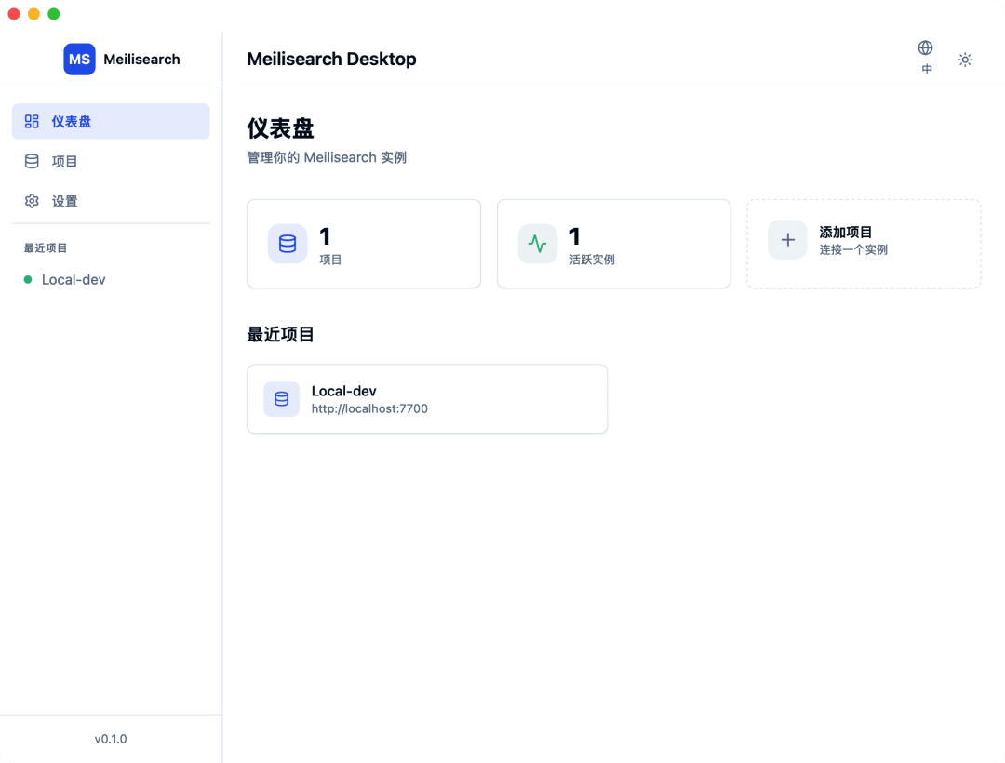
Task: Click the 添加项目 add project button
Action: (863, 244)
